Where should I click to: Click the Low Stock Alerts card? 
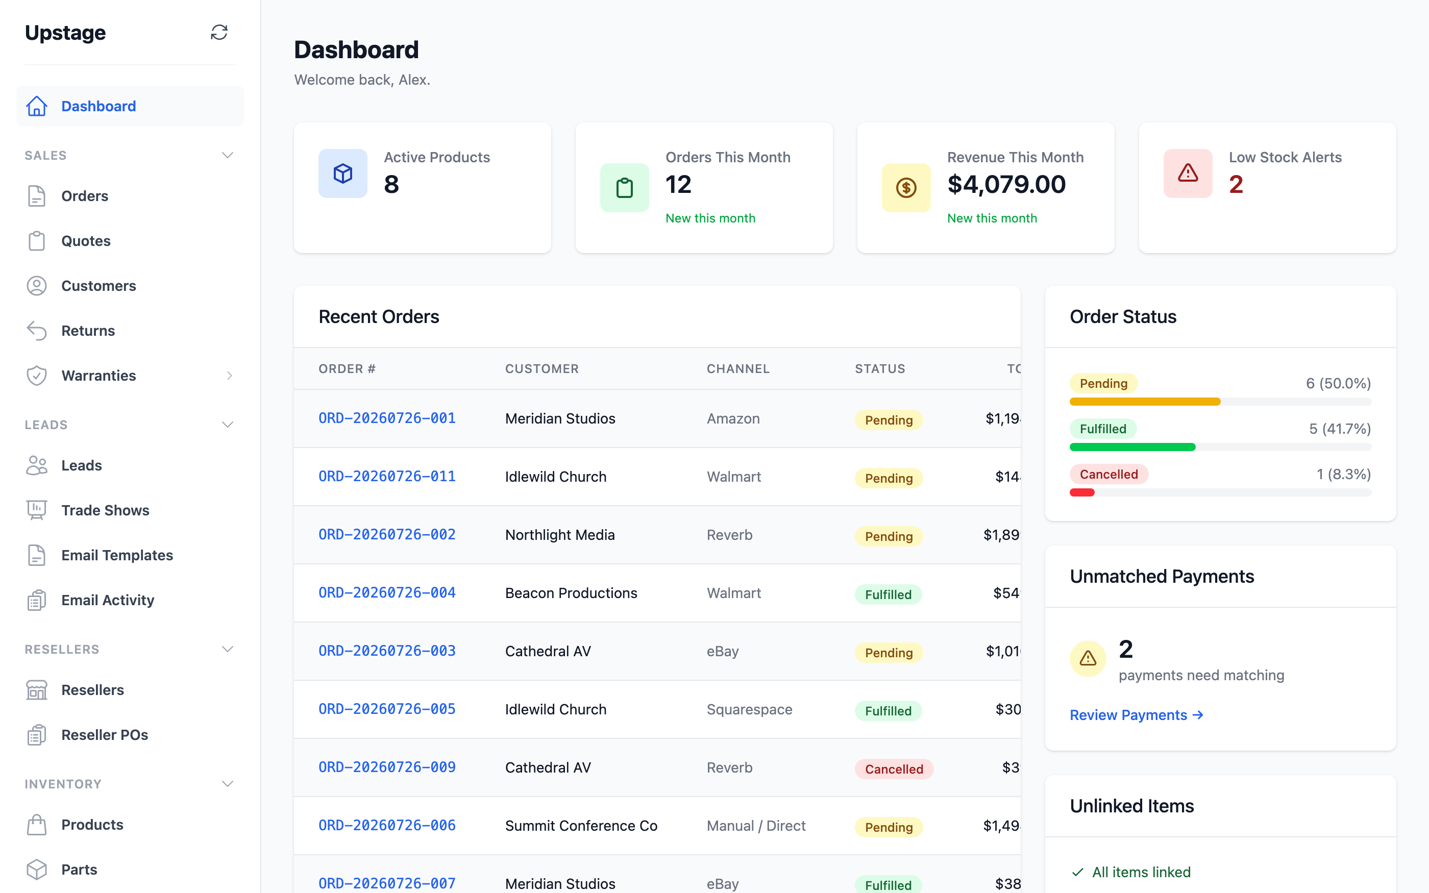coord(1267,188)
